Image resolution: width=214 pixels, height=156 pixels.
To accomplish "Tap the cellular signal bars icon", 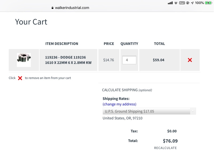I will [x=170, y=3].
